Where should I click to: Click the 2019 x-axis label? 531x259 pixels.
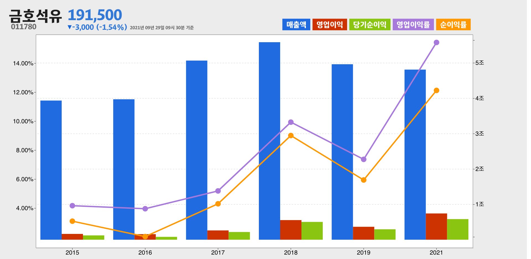pyautogui.click(x=364, y=253)
